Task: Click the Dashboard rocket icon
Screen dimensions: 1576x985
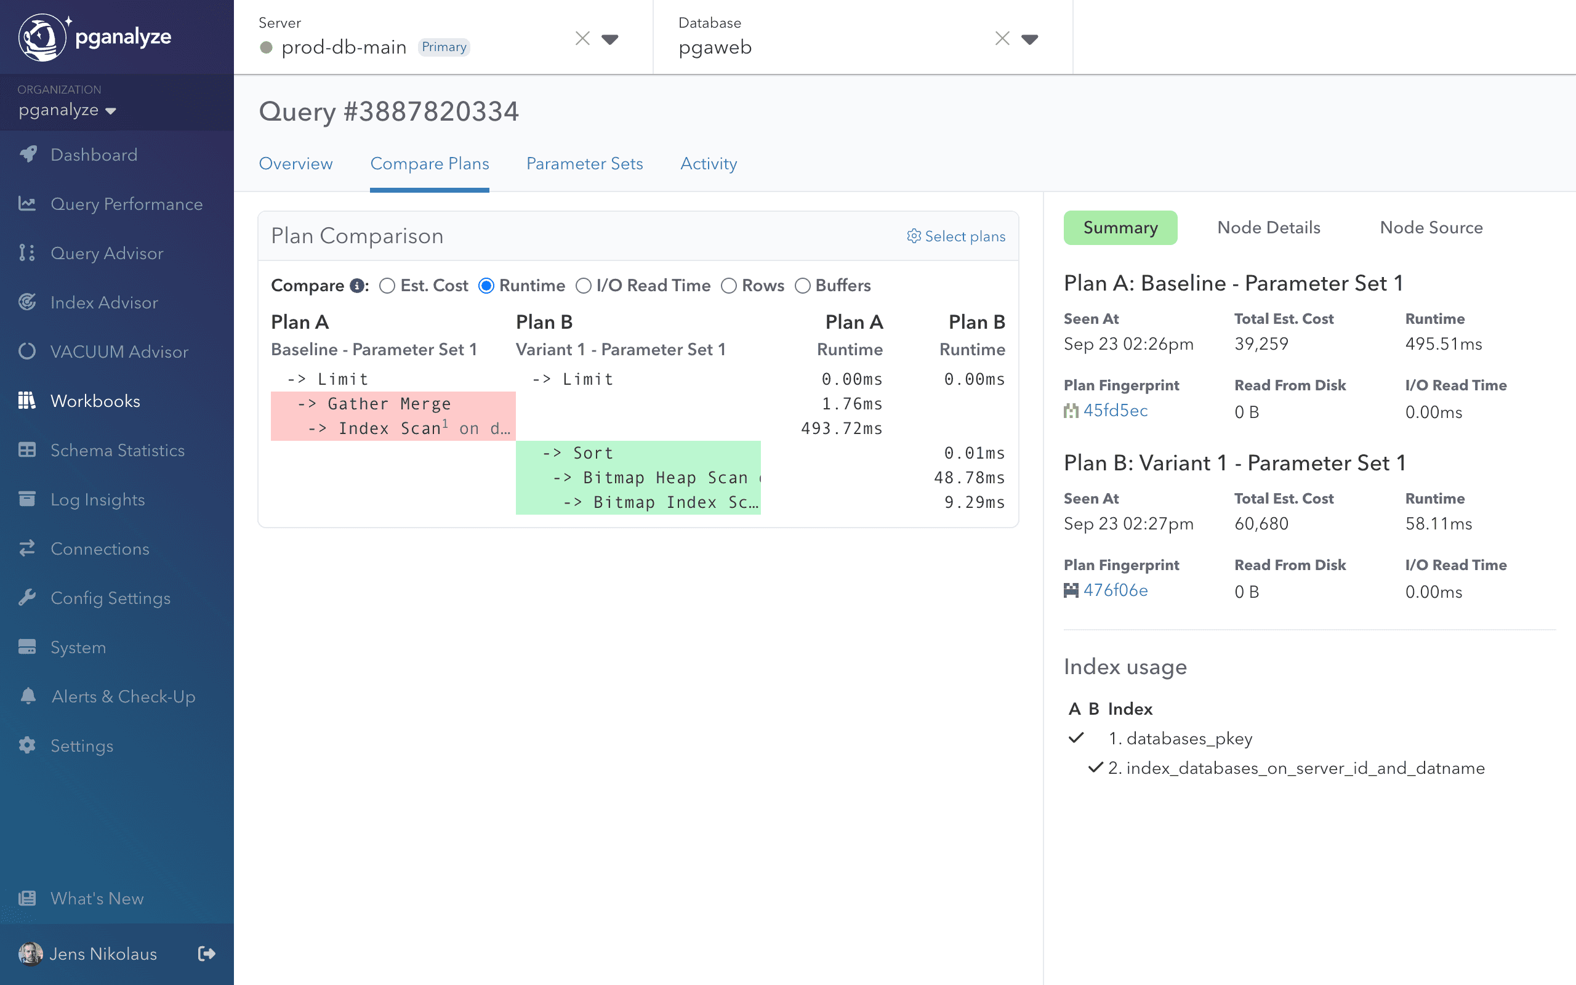Action: pos(27,155)
